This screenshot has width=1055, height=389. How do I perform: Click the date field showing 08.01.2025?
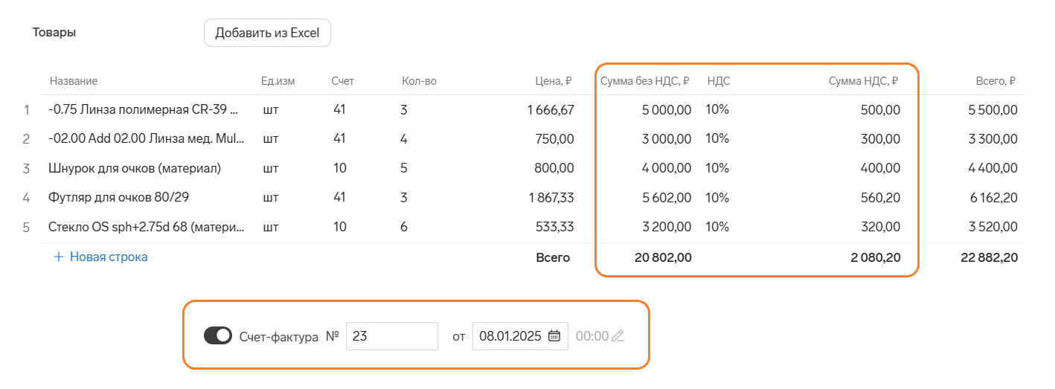(x=520, y=336)
